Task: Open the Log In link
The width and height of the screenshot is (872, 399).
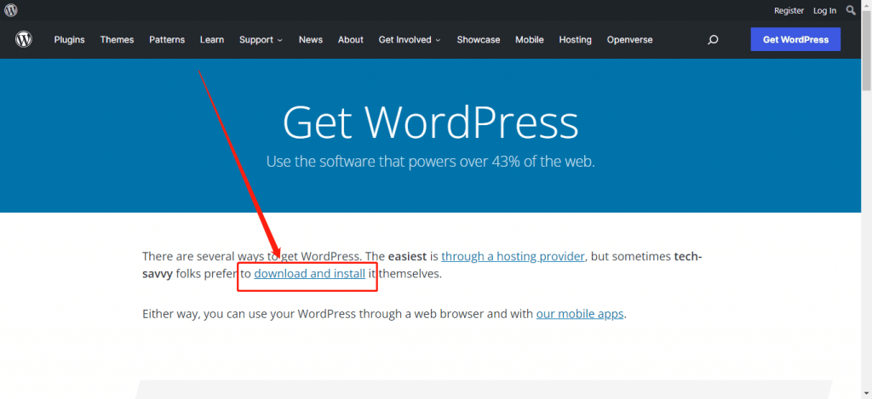Action: [x=824, y=10]
